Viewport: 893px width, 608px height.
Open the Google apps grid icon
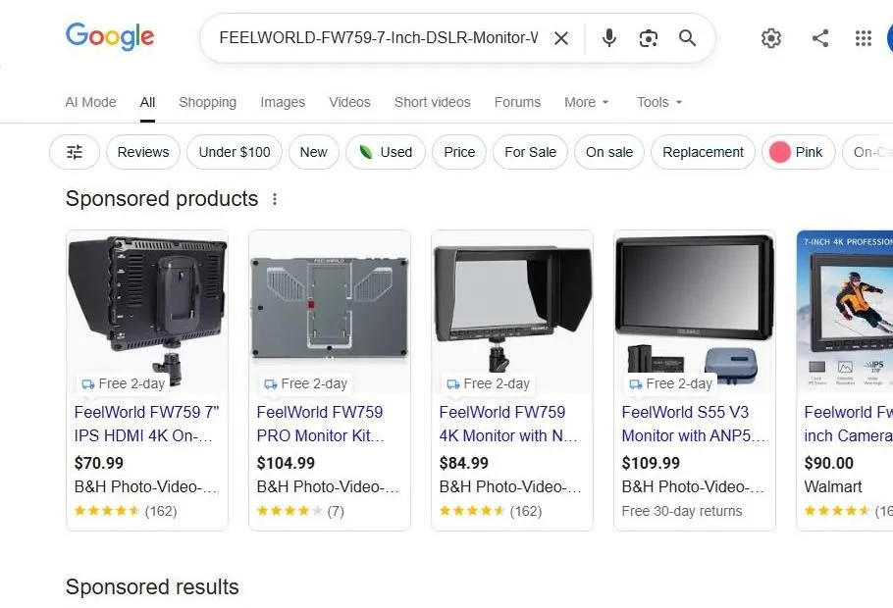tap(864, 38)
